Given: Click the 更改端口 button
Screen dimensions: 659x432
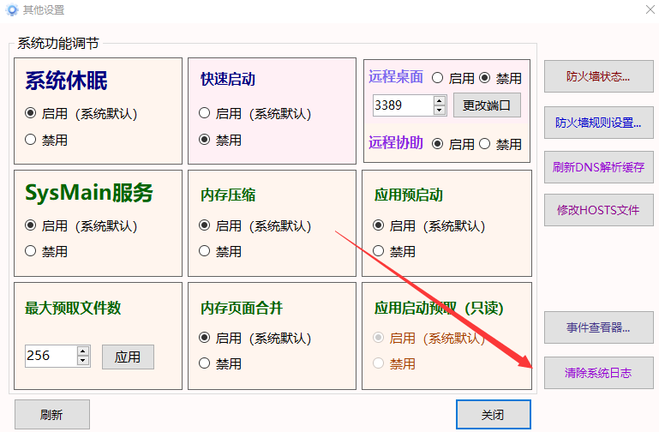Looking at the screenshot, I should coord(487,105).
